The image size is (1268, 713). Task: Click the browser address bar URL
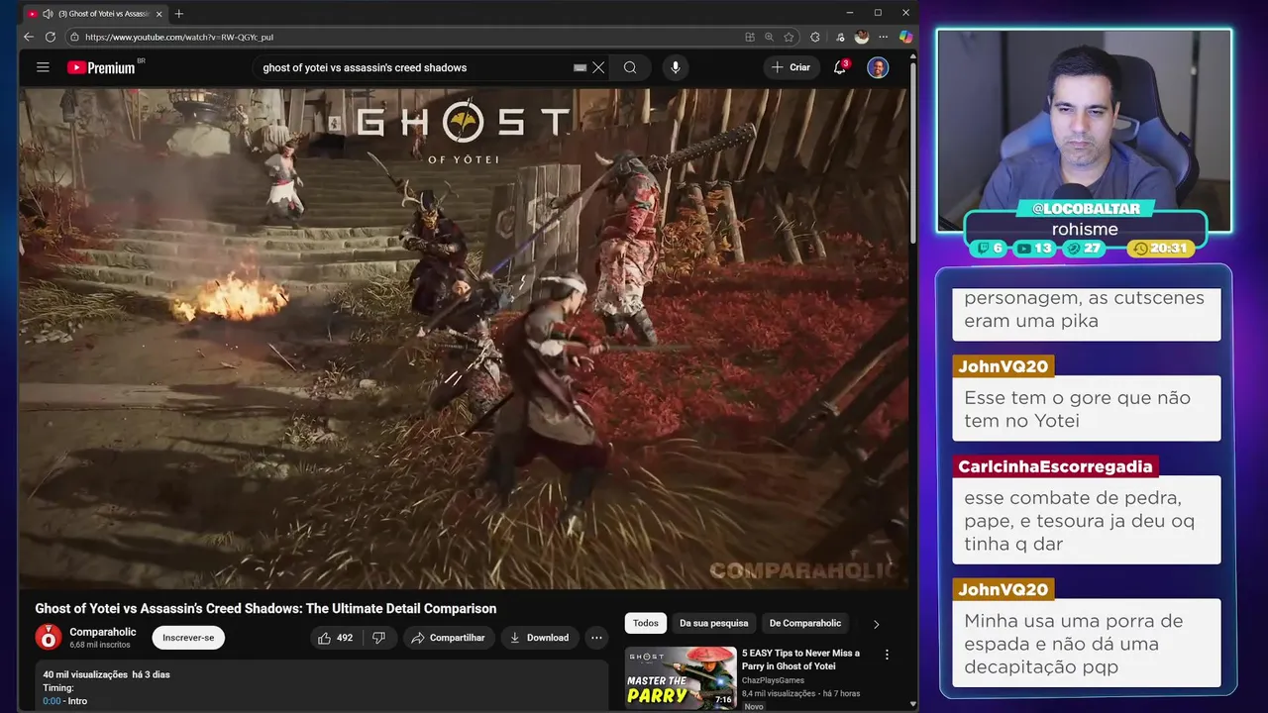click(x=179, y=37)
